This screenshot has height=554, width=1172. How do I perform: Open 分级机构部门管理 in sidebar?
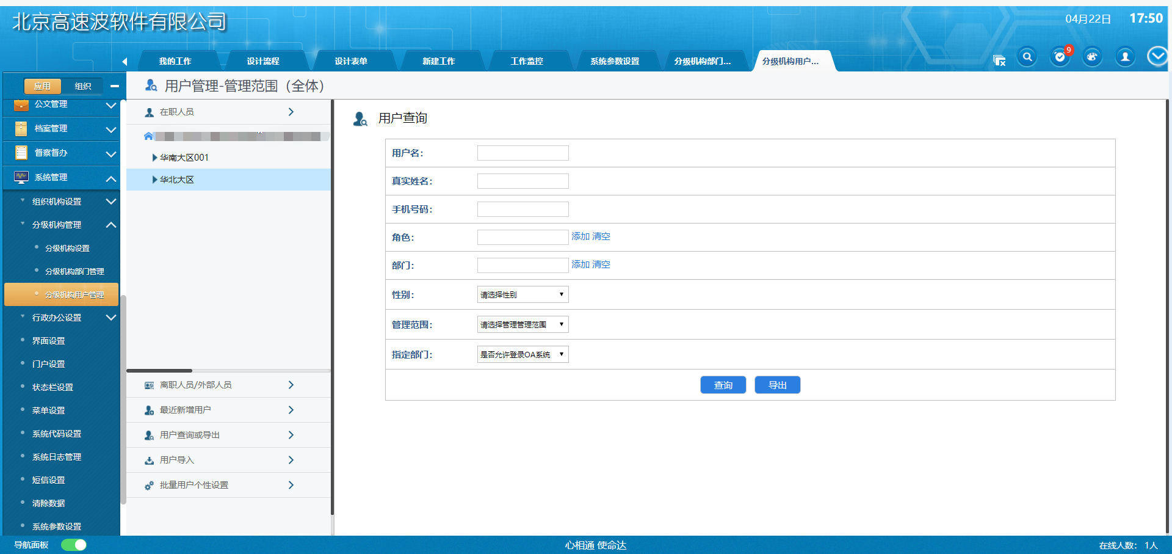[74, 271]
